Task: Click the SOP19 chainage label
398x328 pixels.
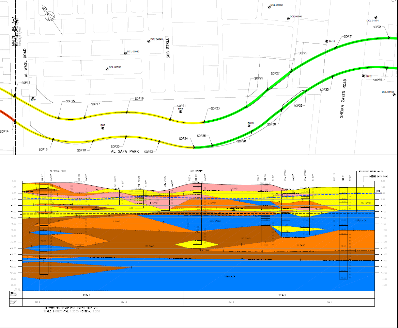Action: [139, 99]
